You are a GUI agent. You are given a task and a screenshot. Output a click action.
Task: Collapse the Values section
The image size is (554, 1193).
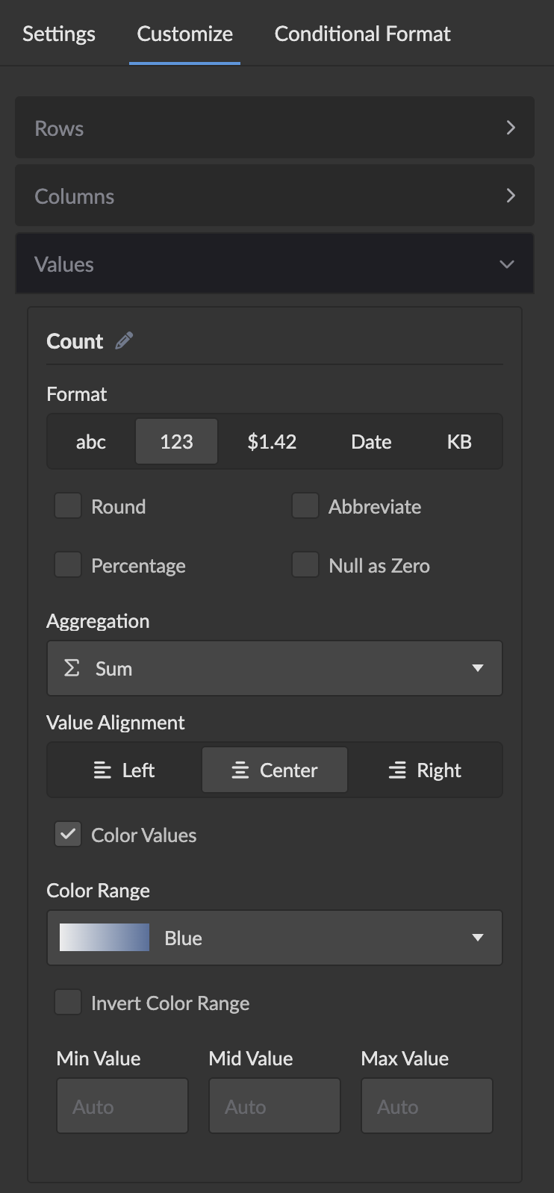pyautogui.click(x=274, y=264)
